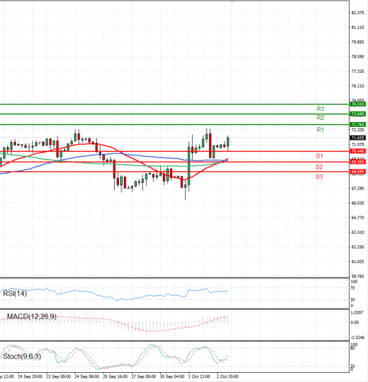Click the 82.375 price scale value

(x=358, y=13)
